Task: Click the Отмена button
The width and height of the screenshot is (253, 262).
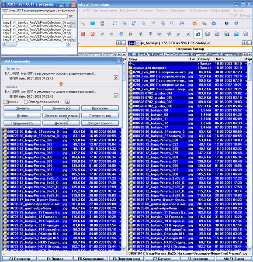Action: click(x=22, y=116)
